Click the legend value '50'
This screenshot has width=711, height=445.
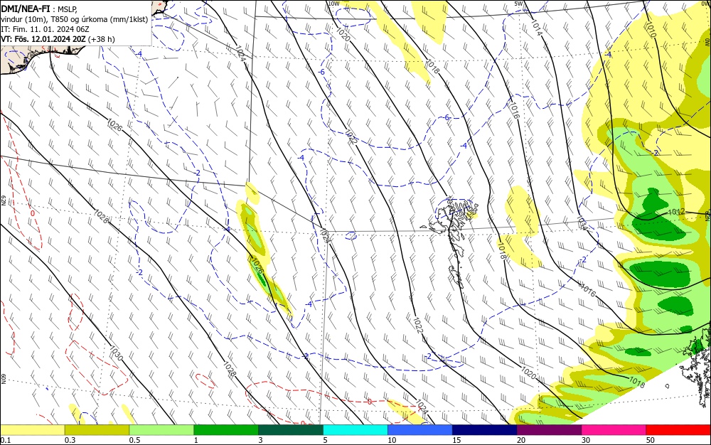(x=651, y=440)
